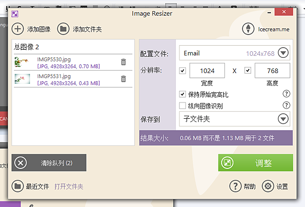This screenshot has height=207, width=305.
Task: Click the green 调整 resize button
Action: point(256,163)
